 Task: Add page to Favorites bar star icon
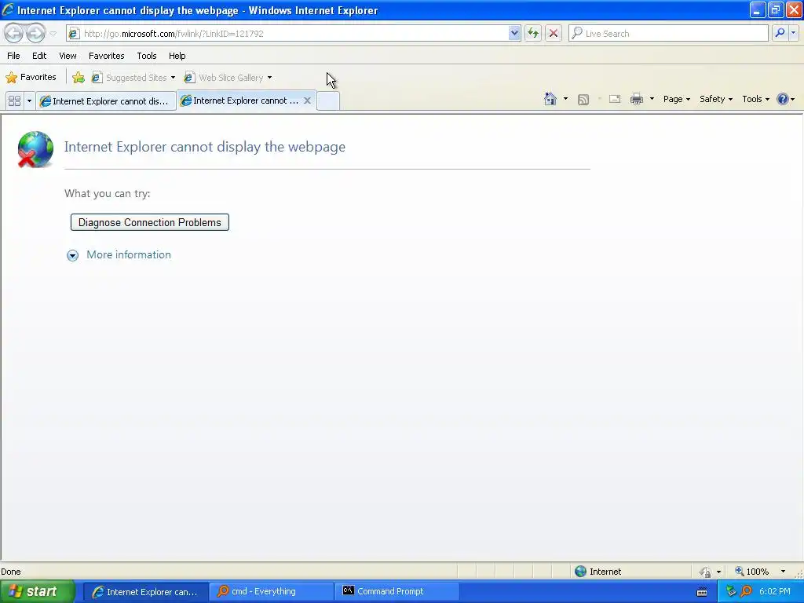pos(79,78)
